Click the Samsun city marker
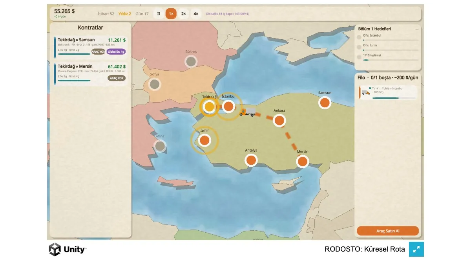 tap(325, 103)
